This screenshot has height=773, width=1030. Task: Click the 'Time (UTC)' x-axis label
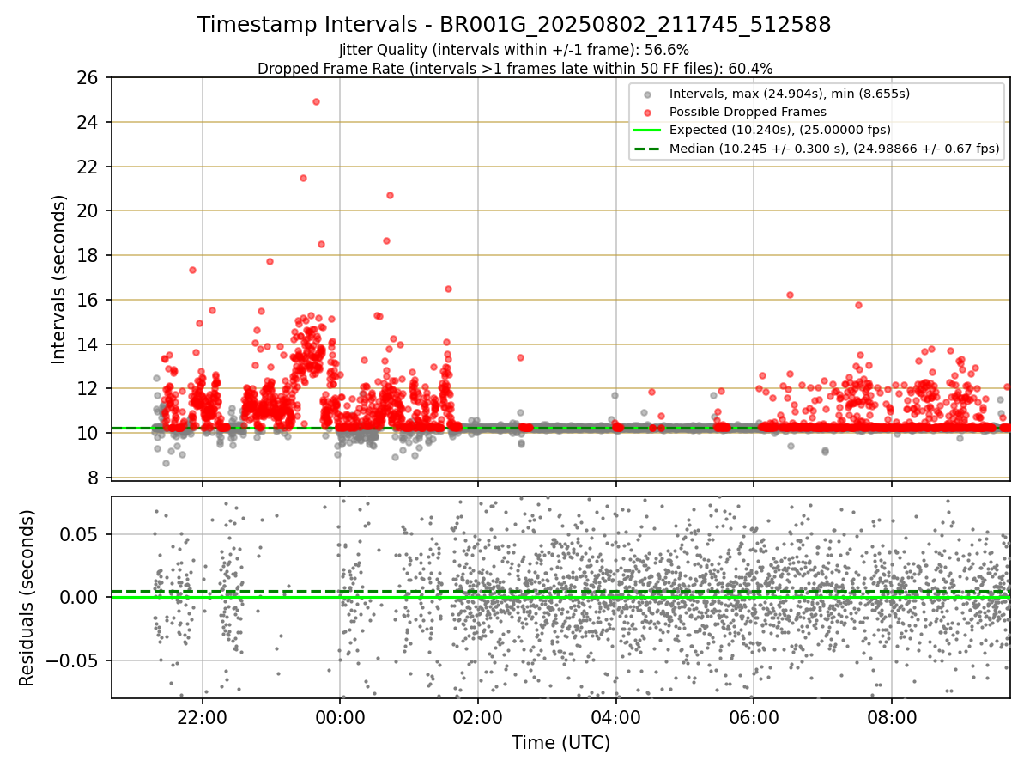(x=560, y=743)
